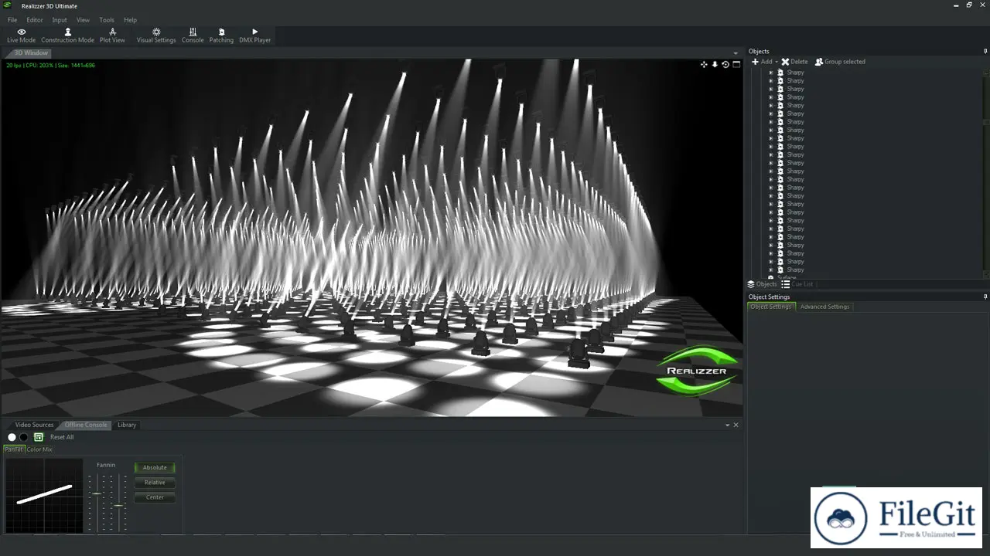990x556 pixels.
Task: Click the move camera cross-arrows icon
Action: coord(704,64)
